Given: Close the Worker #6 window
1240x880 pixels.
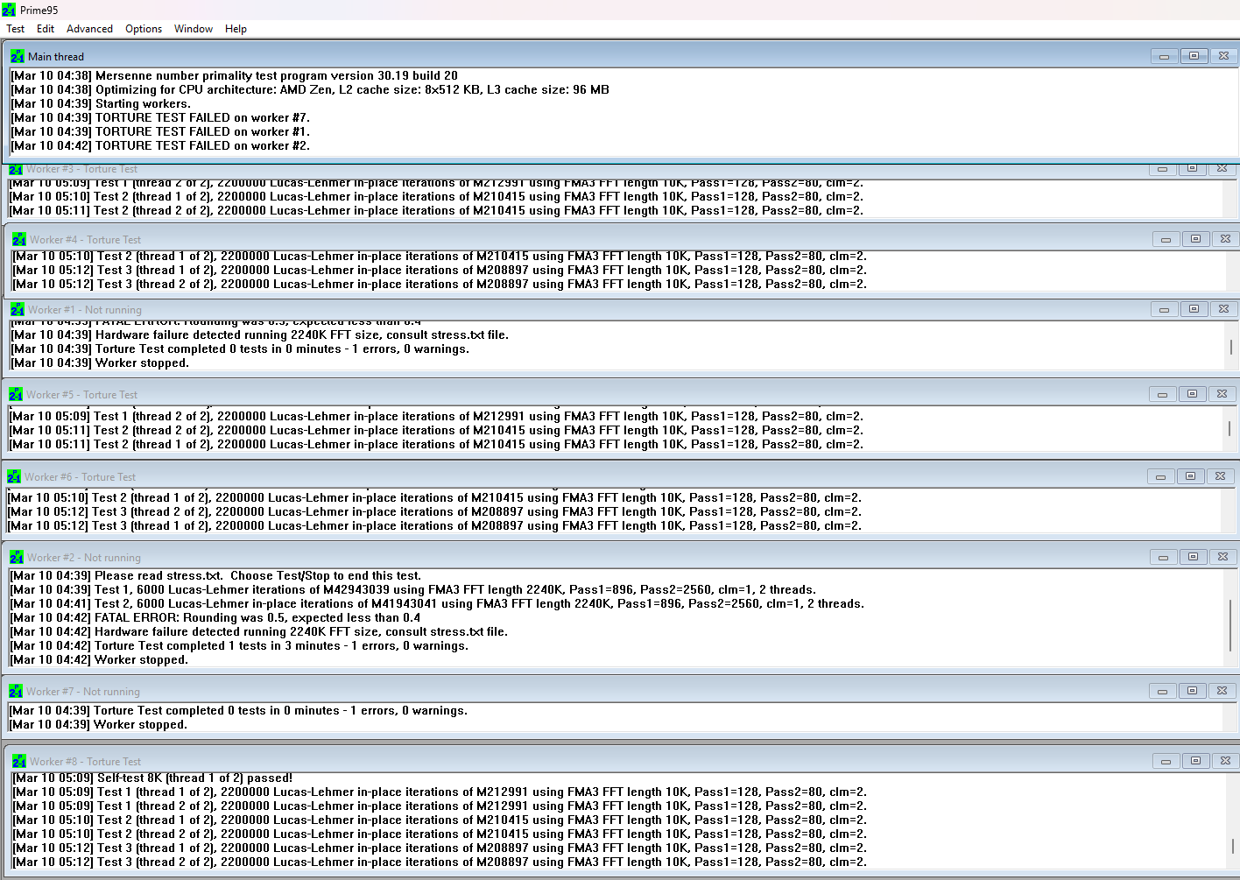Looking at the screenshot, I should point(1220,476).
